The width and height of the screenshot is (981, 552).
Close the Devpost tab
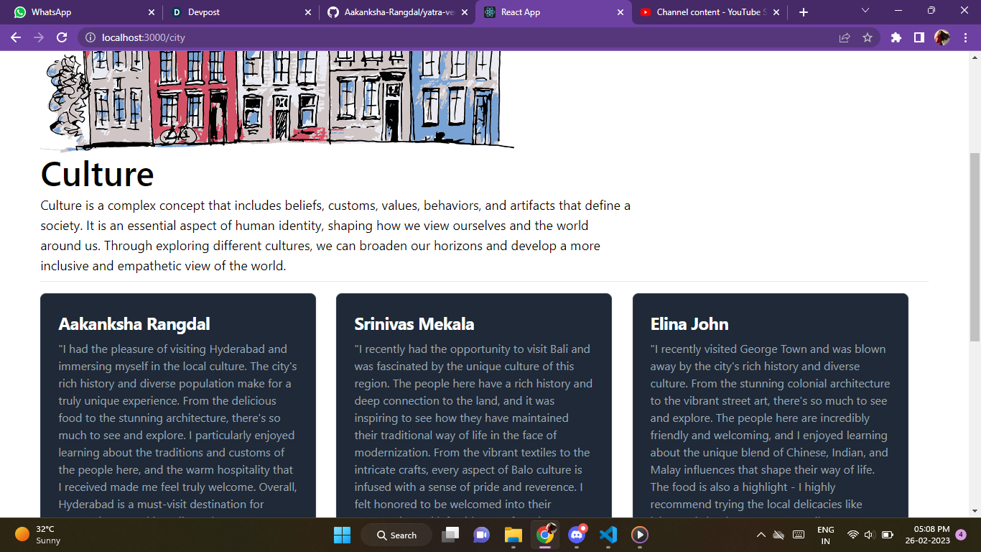[308, 12]
